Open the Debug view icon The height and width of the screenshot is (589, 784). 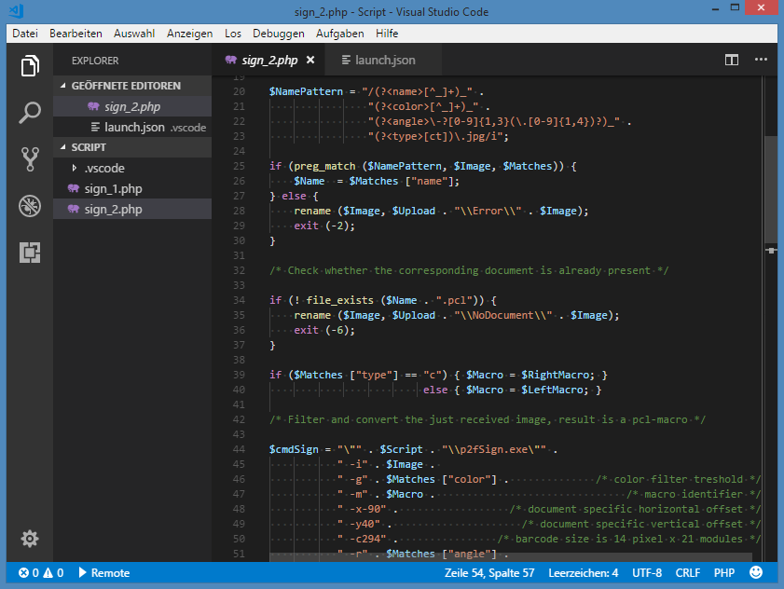(x=30, y=206)
